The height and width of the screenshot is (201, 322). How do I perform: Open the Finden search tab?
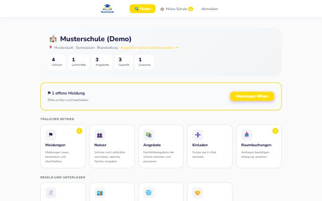pyautogui.click(x=142, y=9)
